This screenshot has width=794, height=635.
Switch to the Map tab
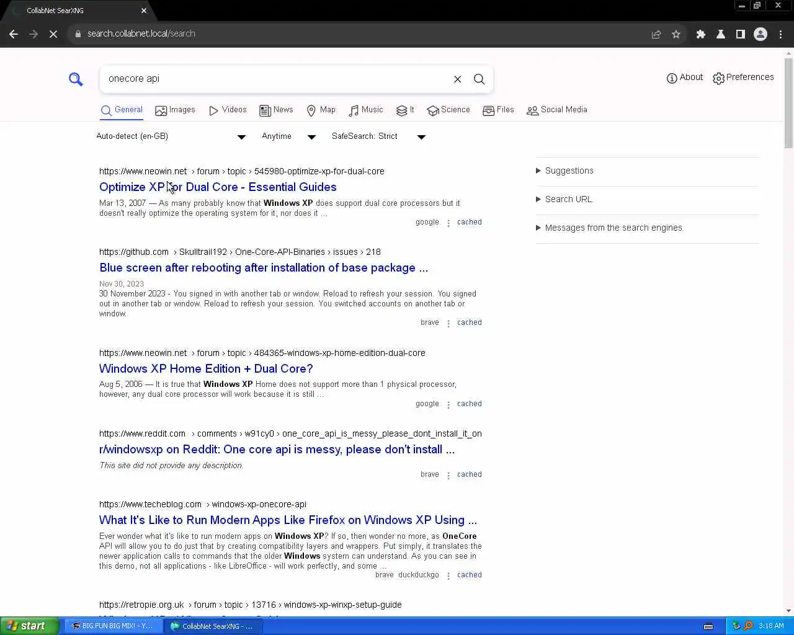point(321,110)
